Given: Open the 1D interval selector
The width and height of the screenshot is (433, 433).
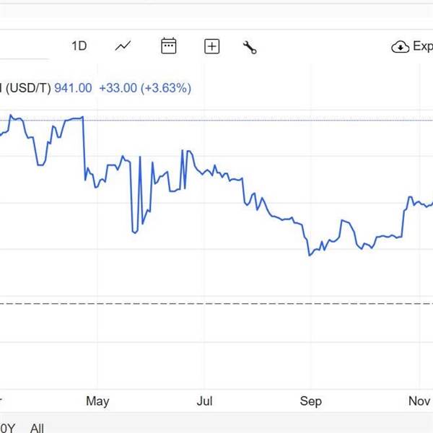Looking at the screenshot, I should 79,46.
